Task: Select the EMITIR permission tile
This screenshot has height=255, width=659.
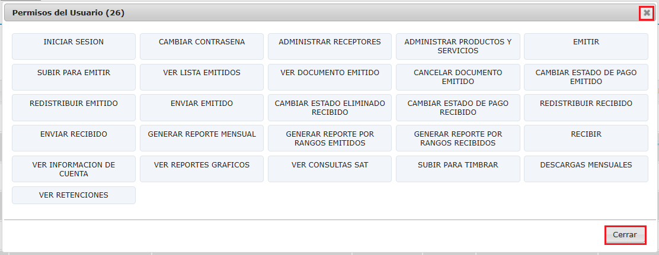Action: point(586,46)
